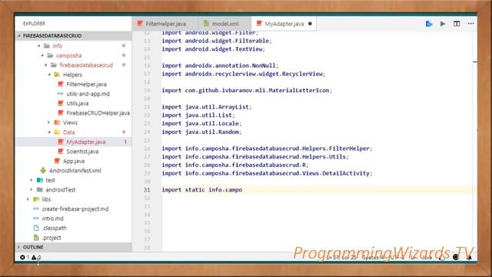Collapse the Helpers folder
Viewport: 492px width, 277px height.
coord(49,75)
